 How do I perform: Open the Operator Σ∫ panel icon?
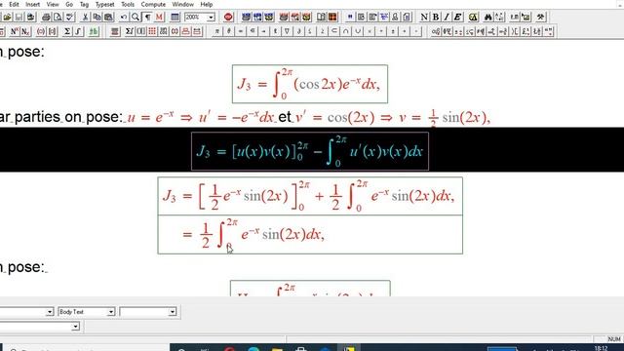click(130, 31)
